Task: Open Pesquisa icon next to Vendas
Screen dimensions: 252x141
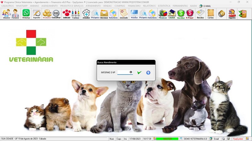Action: pyautogui.click(x=143, y=14)
